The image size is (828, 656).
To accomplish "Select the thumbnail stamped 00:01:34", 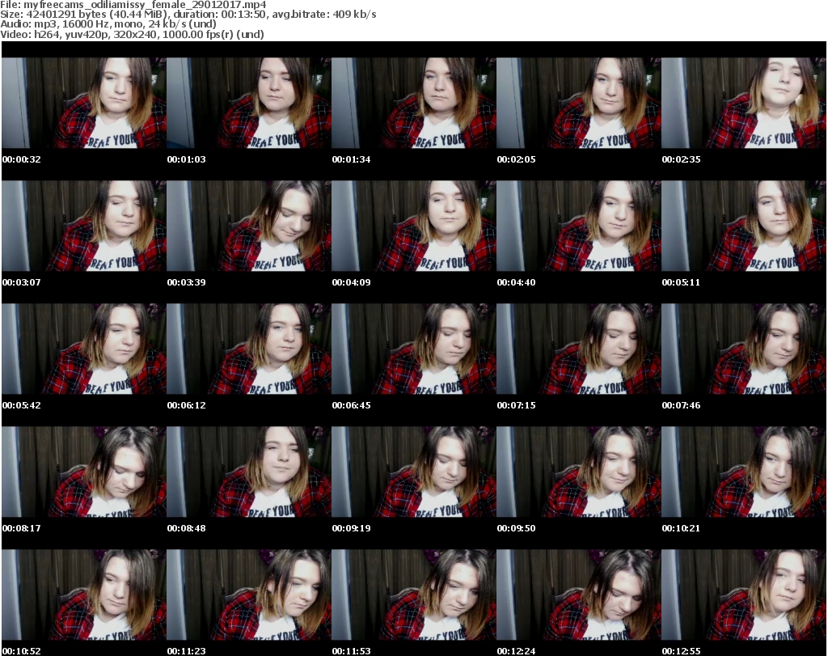I will 413,103.
